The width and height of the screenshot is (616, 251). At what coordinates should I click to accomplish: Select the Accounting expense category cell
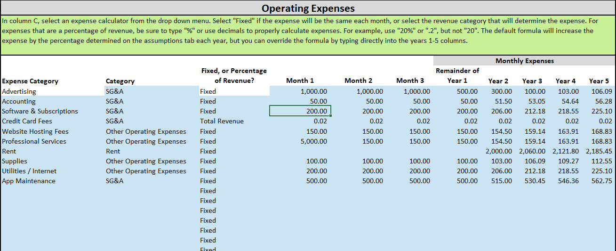[x=53, y=101]
